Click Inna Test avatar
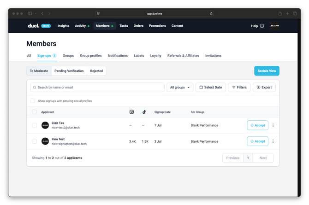The width and height of the screenshot is (309, 205). pyautogui.click(x=45, y=141)
